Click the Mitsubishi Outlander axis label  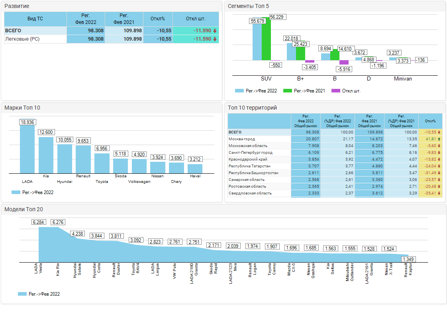point(350,272)
